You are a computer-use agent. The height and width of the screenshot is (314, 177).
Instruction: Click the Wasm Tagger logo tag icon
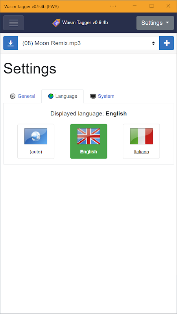56,23
